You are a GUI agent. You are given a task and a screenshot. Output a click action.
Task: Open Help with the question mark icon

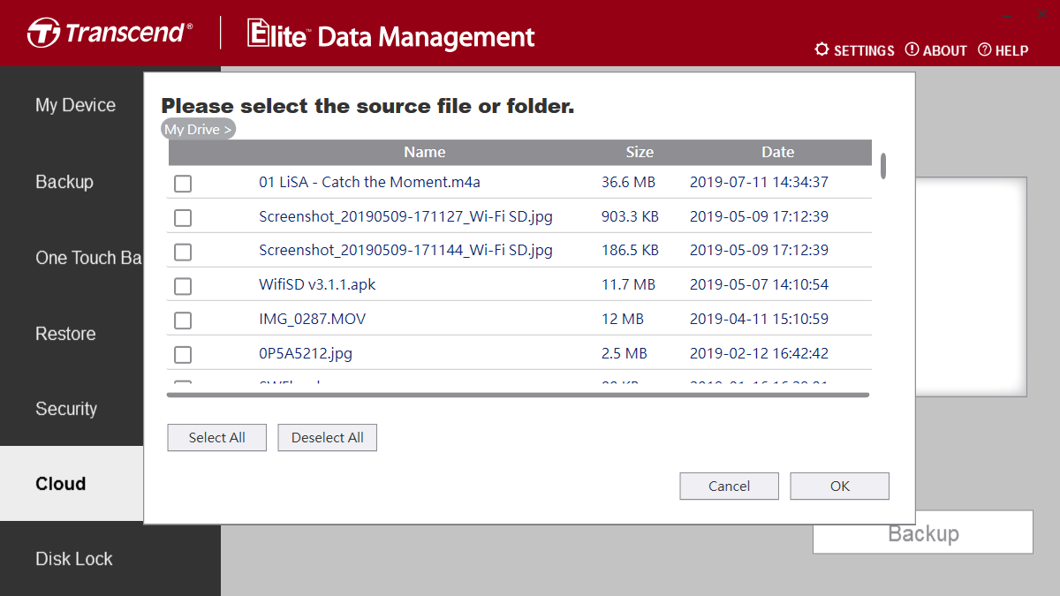[x=984, y=49]
